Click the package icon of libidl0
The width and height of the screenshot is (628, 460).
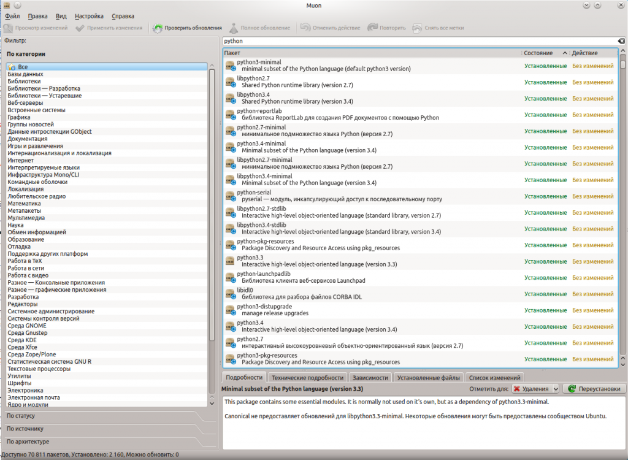[x=231, y=294]
